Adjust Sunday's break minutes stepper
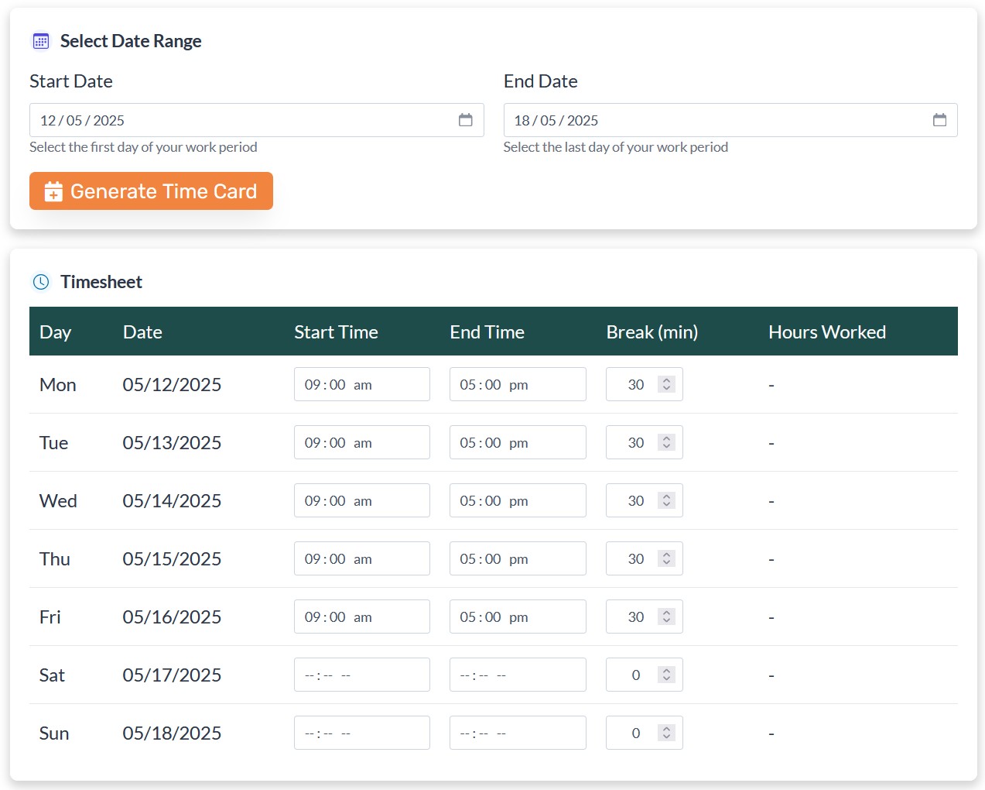This screenshot has height=790, width=985. point(666,733)
